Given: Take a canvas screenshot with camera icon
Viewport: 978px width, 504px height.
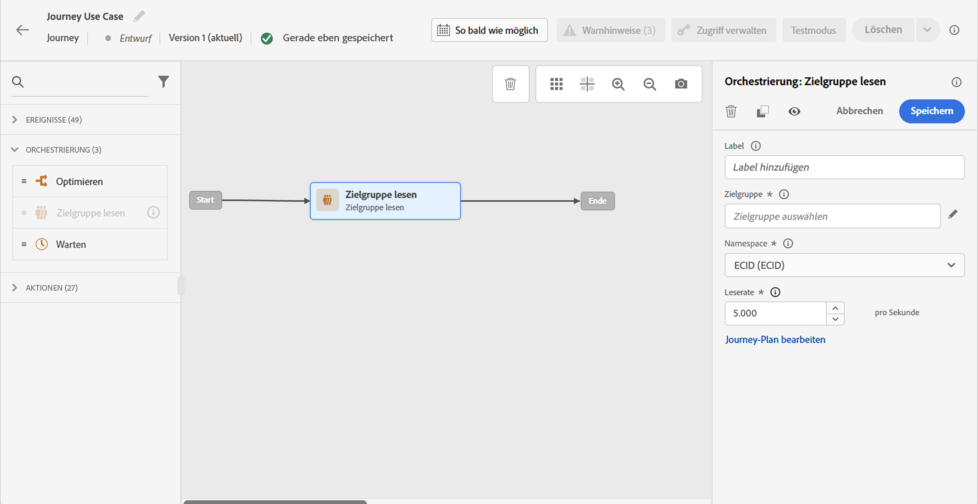Looking at the screenshot, I should (x=681, y=84).
